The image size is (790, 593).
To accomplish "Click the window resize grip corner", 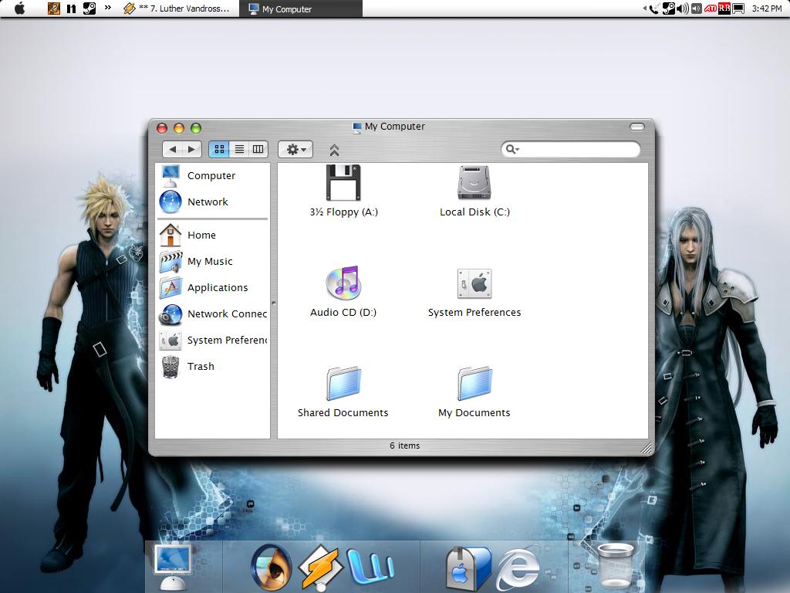I will (x=646, y=448).
